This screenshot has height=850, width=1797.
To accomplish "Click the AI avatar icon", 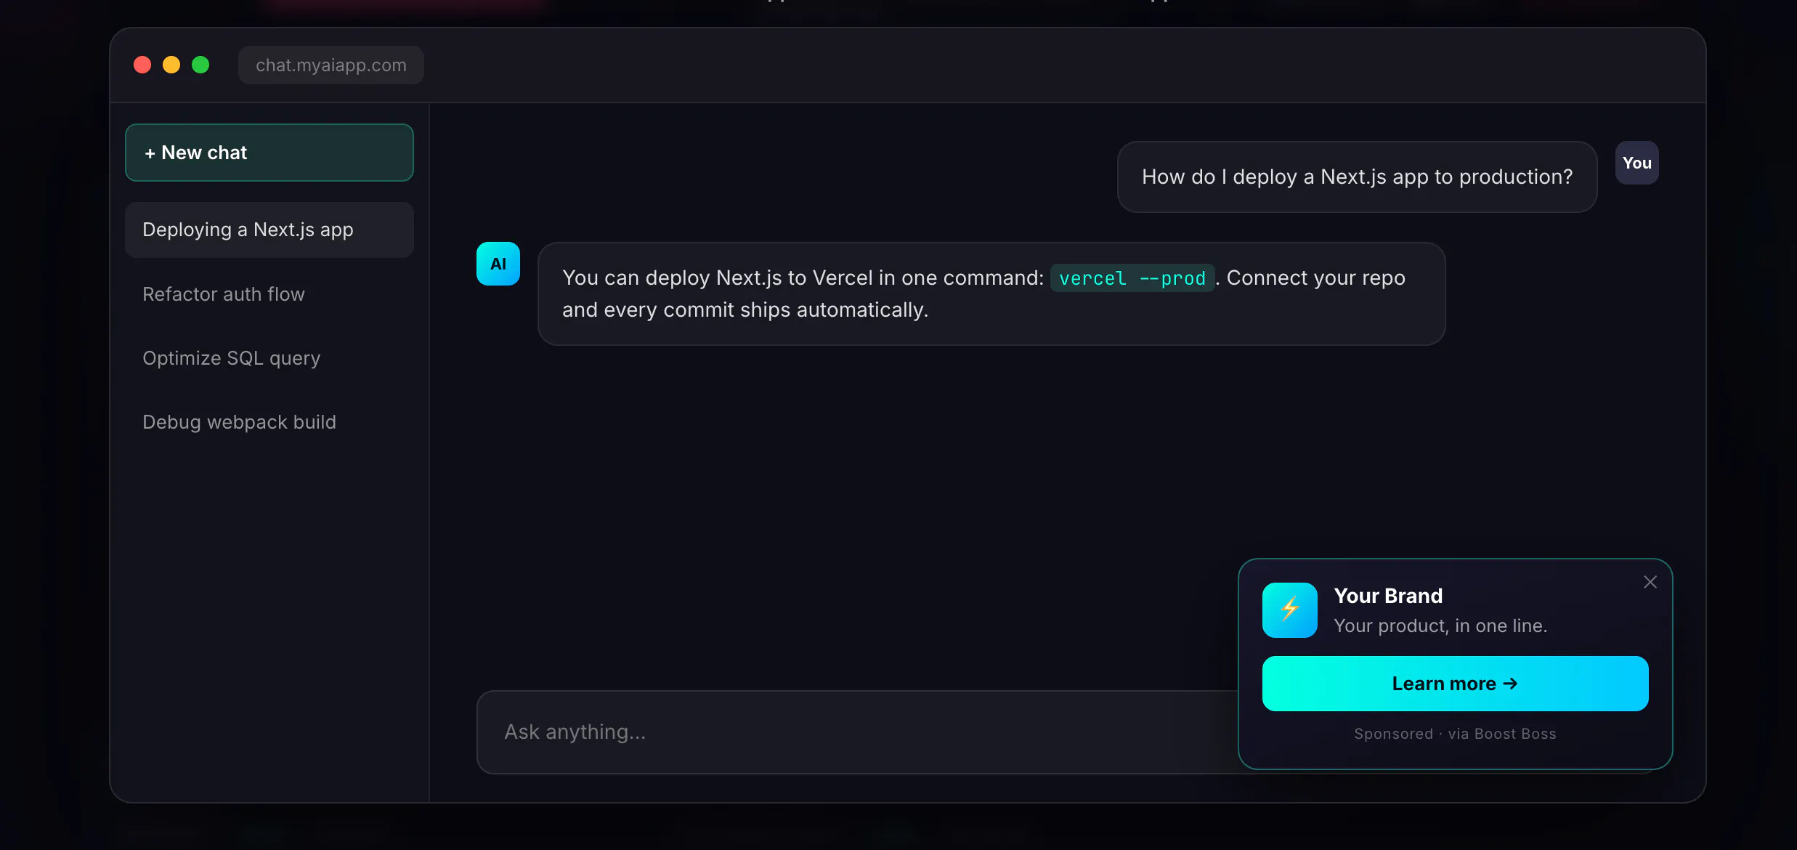I will point(498,264).
